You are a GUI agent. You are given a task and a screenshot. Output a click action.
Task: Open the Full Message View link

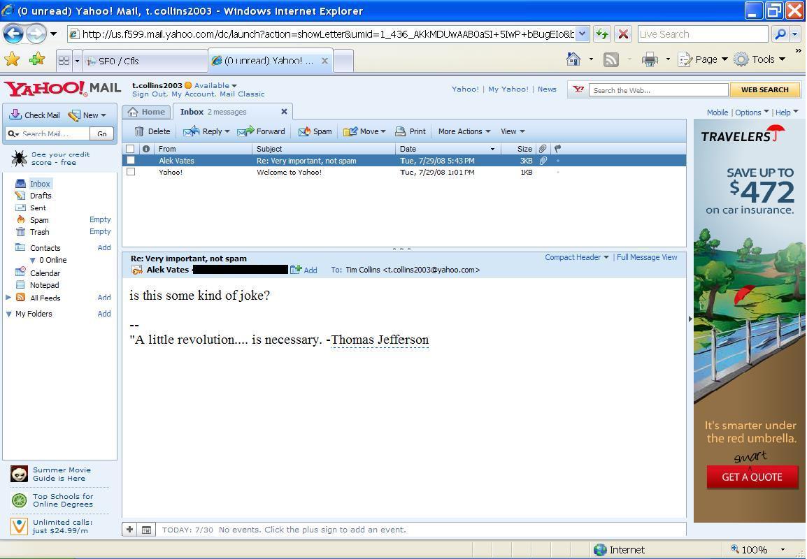tap(647, 257)
